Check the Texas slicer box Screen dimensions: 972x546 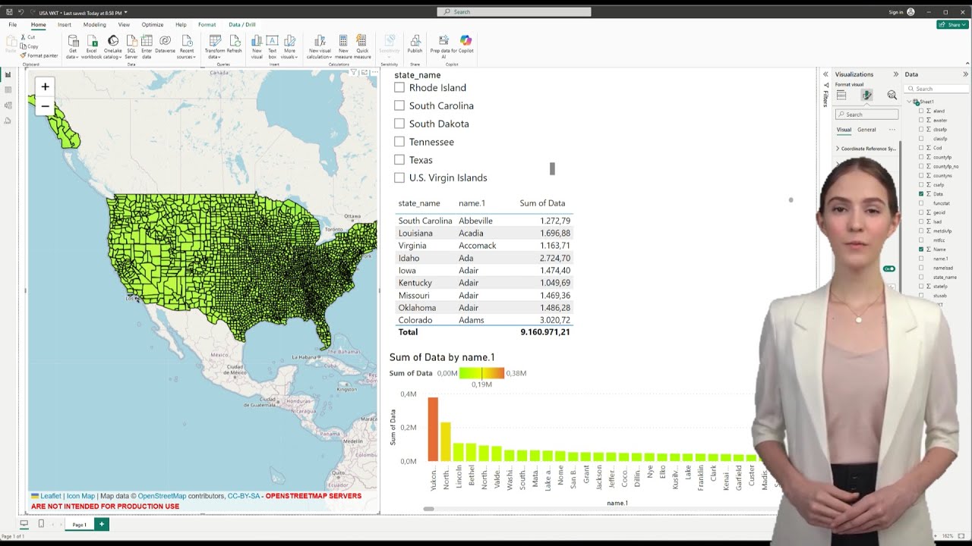click(399, 159)
